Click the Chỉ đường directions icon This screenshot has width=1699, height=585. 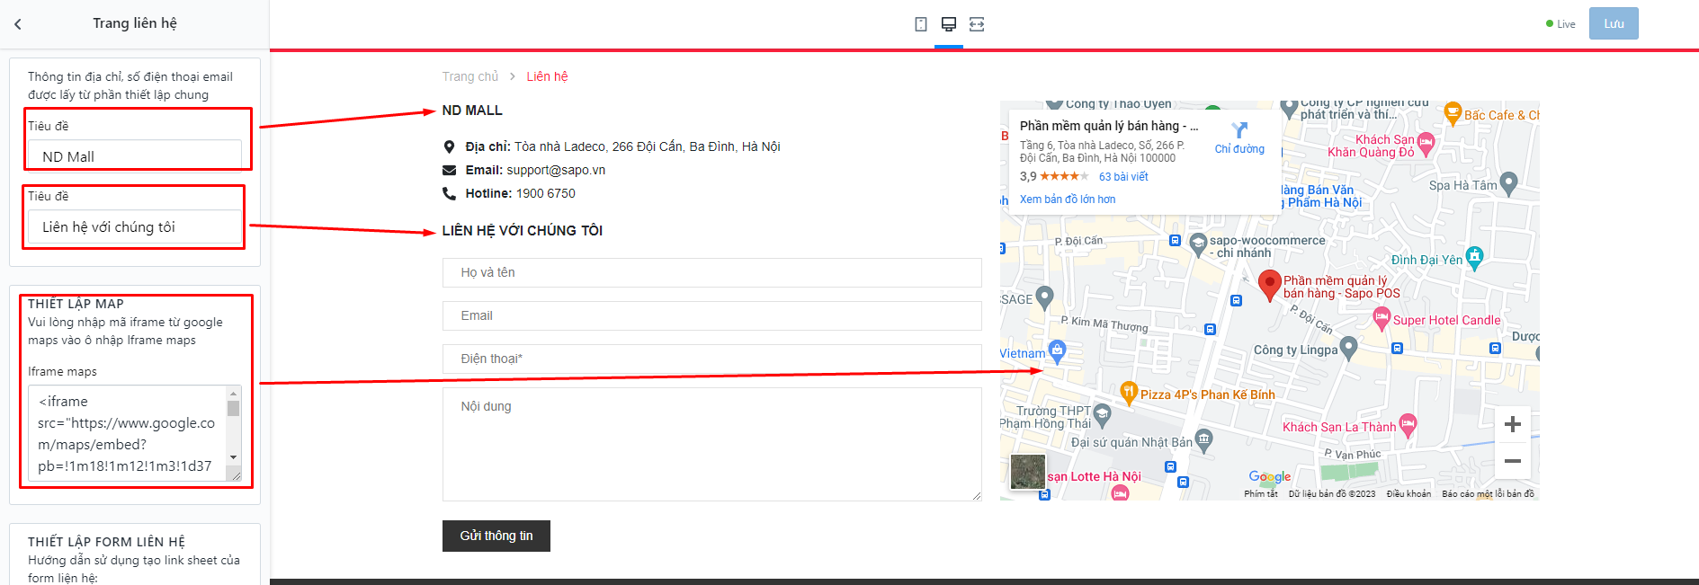coord(1239,130)
